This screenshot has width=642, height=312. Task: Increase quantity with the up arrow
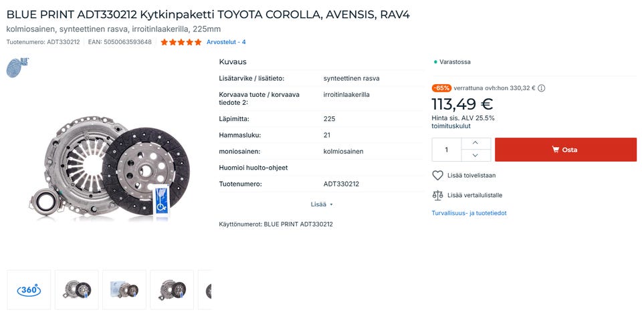475,143
